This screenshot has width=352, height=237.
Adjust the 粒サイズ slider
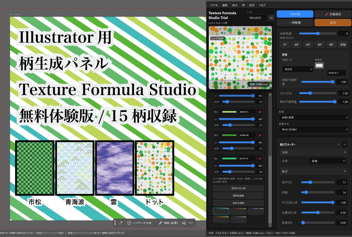tap(318, 182)
